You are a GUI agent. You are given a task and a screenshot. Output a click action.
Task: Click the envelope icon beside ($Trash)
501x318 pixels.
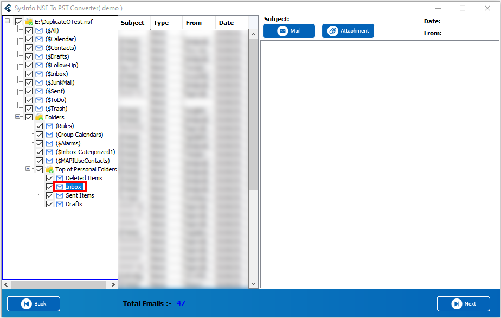39,109
